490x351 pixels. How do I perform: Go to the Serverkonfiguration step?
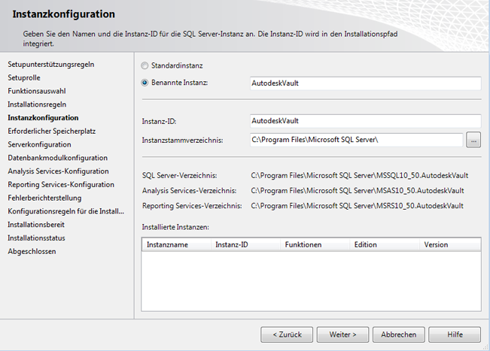(x=39, y=145)
